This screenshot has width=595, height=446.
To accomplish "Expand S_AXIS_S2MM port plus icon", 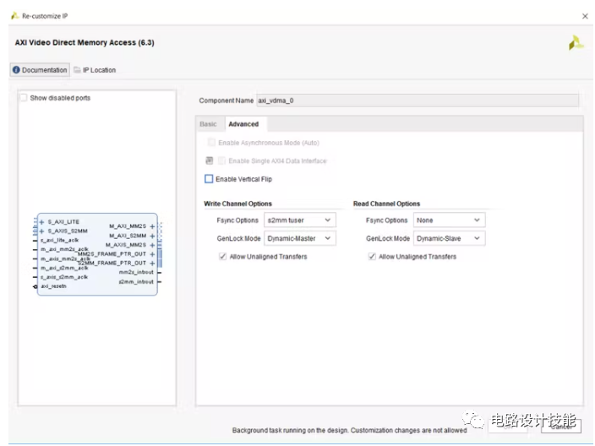I will (41, 231).
